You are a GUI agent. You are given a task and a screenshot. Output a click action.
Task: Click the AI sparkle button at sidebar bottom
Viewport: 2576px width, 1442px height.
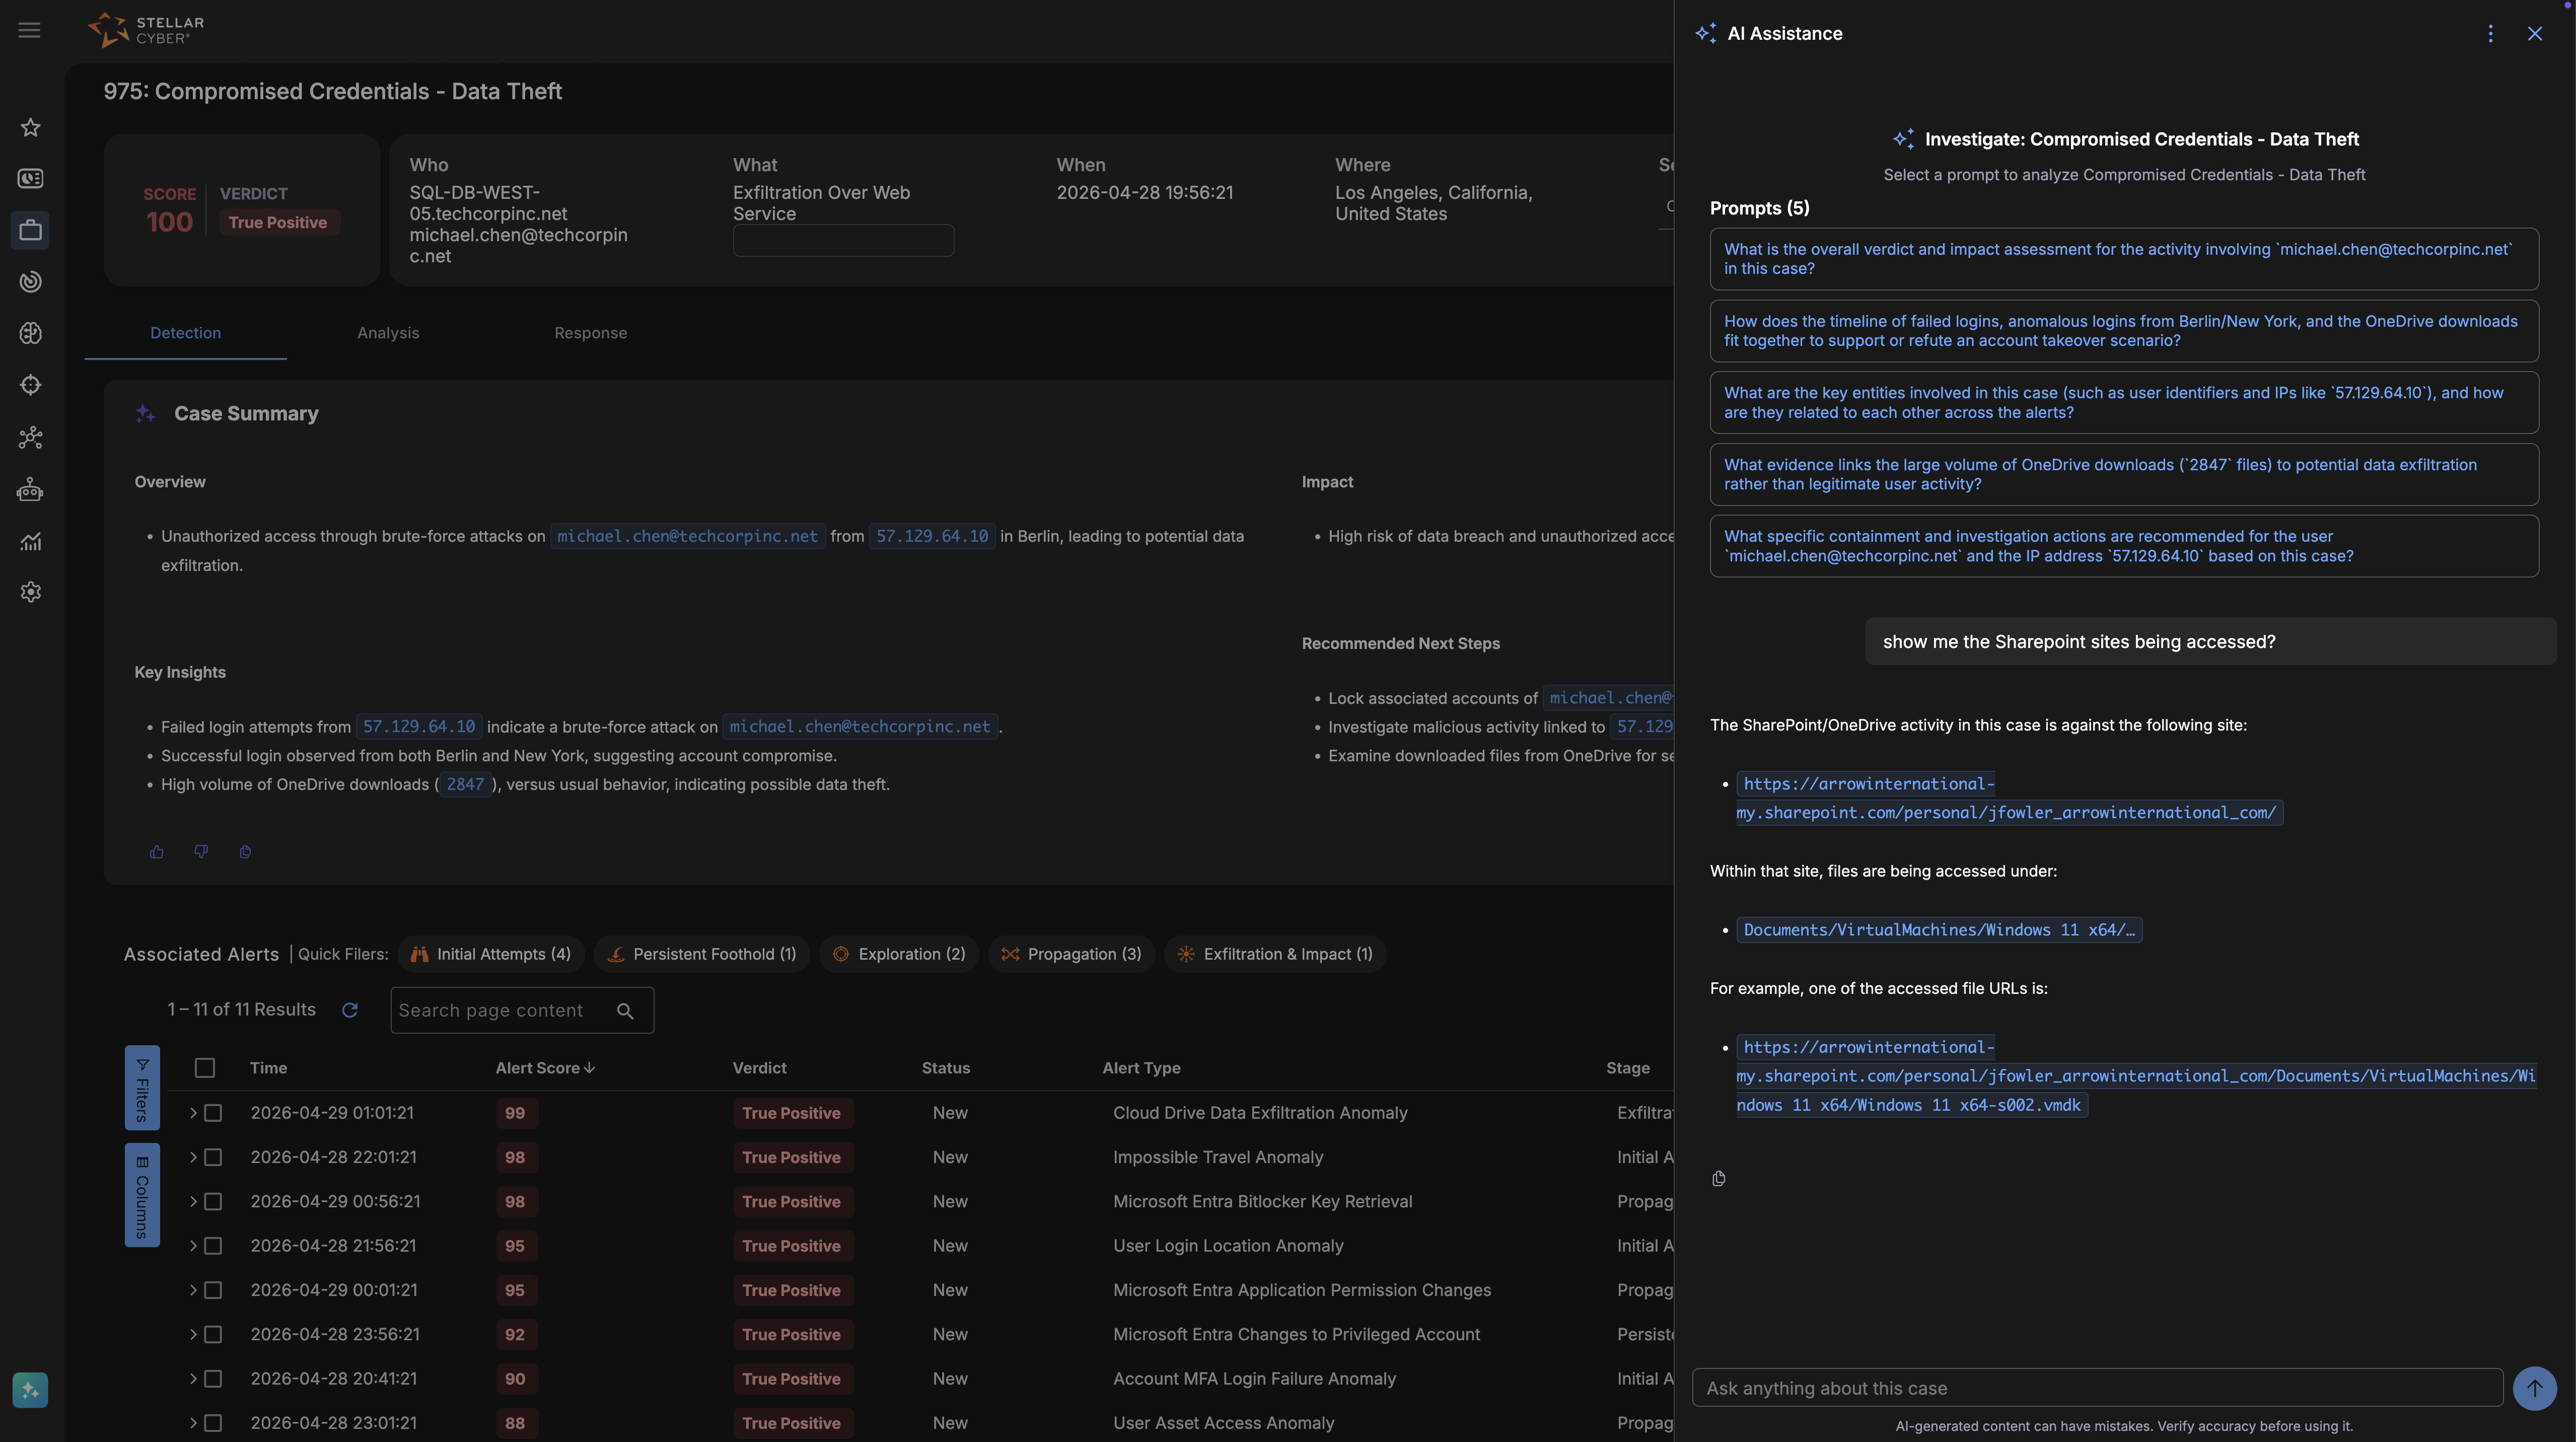(30, 1390)
